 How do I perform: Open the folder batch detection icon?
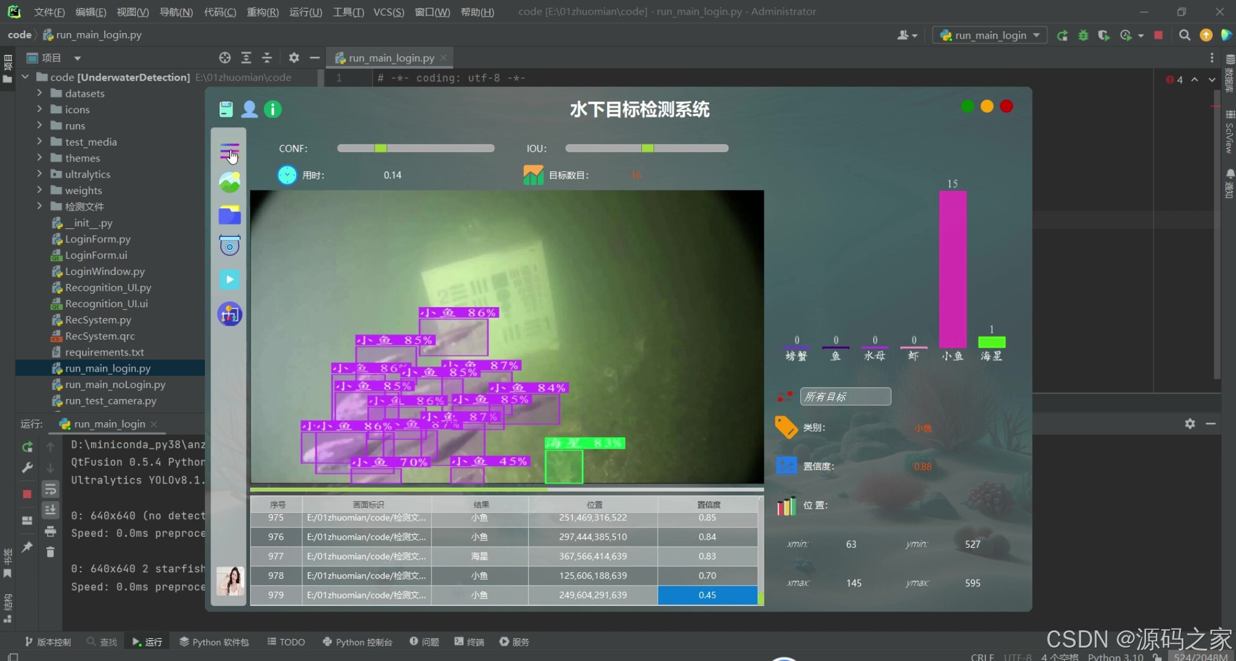(x=229, y=215)
